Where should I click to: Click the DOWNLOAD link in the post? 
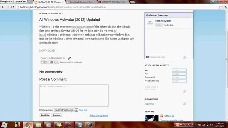click(x=47, y=50)
